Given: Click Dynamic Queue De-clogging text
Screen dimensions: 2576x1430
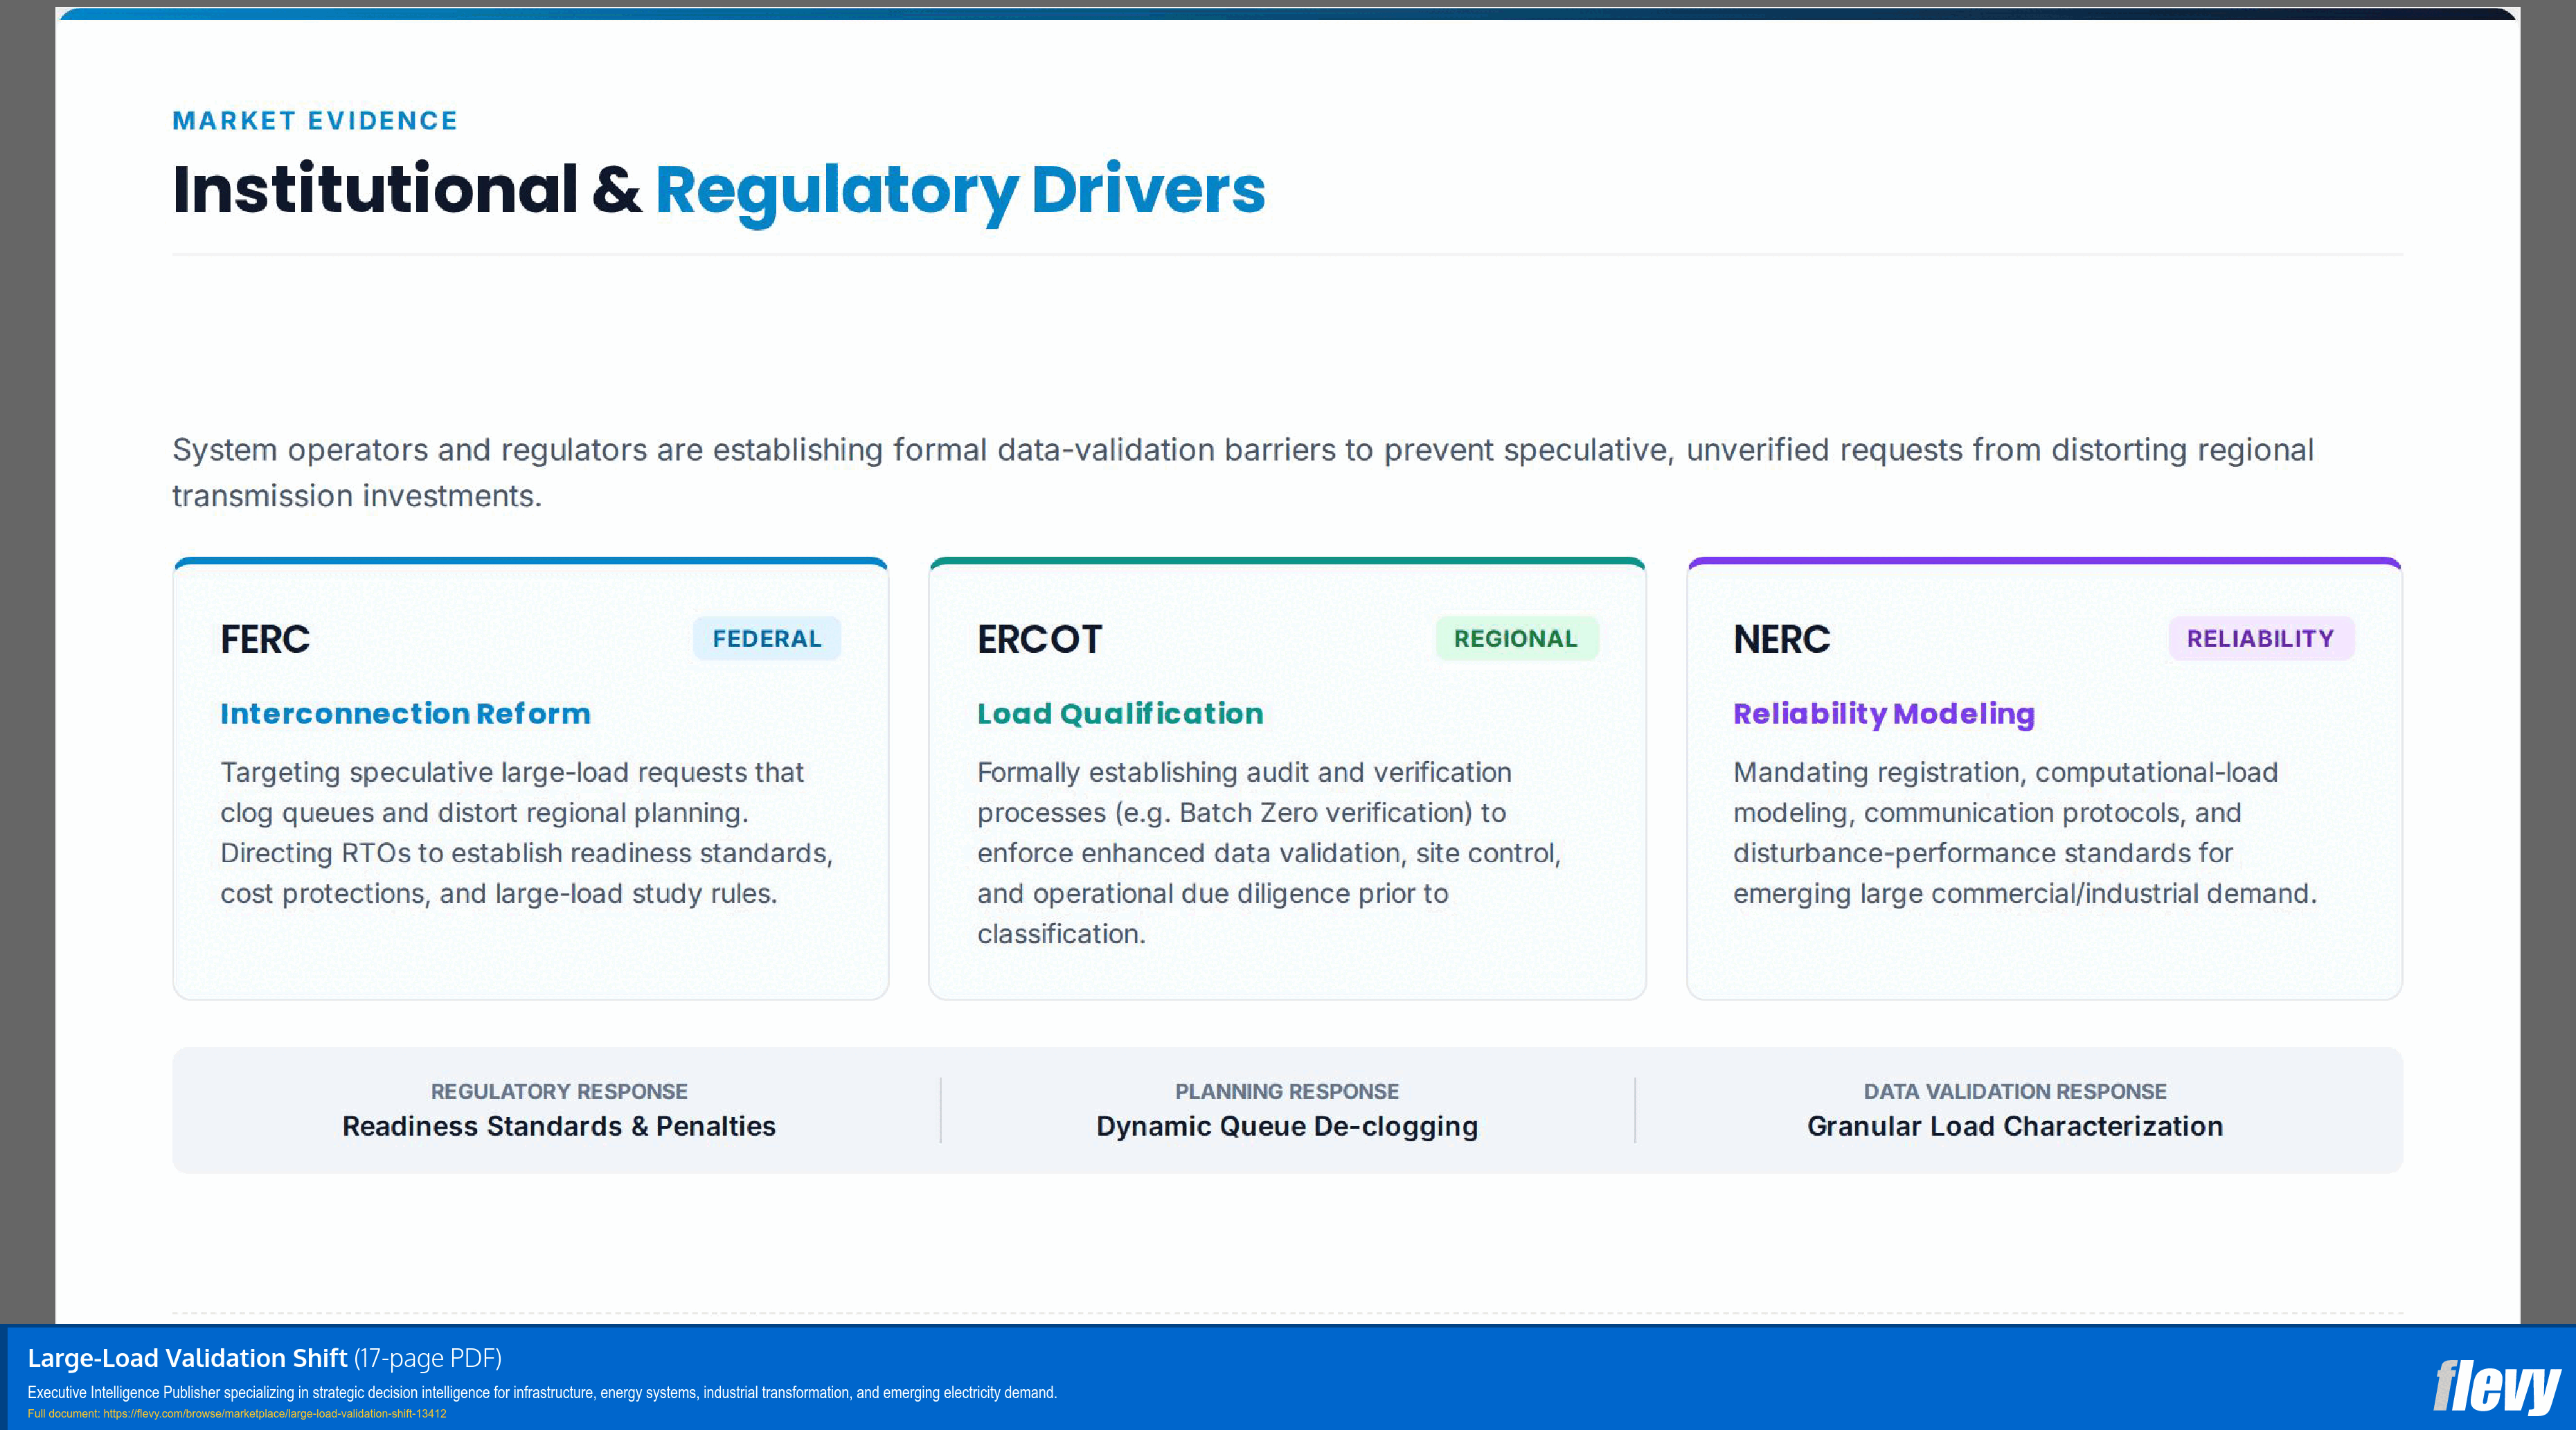Looking at the screenshot, I should tap(1287, 1127).
